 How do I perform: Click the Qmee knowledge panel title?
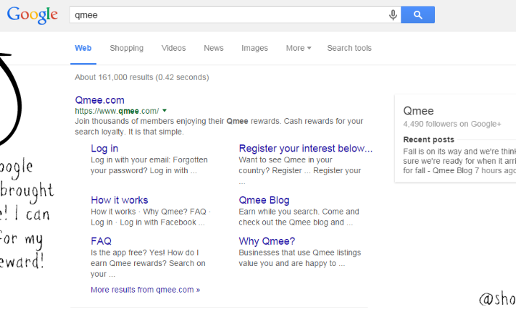coord(419,111)
